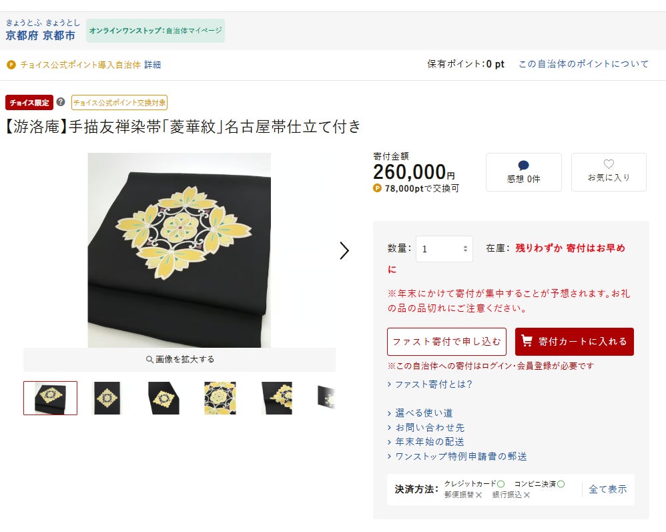Click the magnifier 画像を拡大する to enlarge image

pyautogui.click(x=180, y=360)
